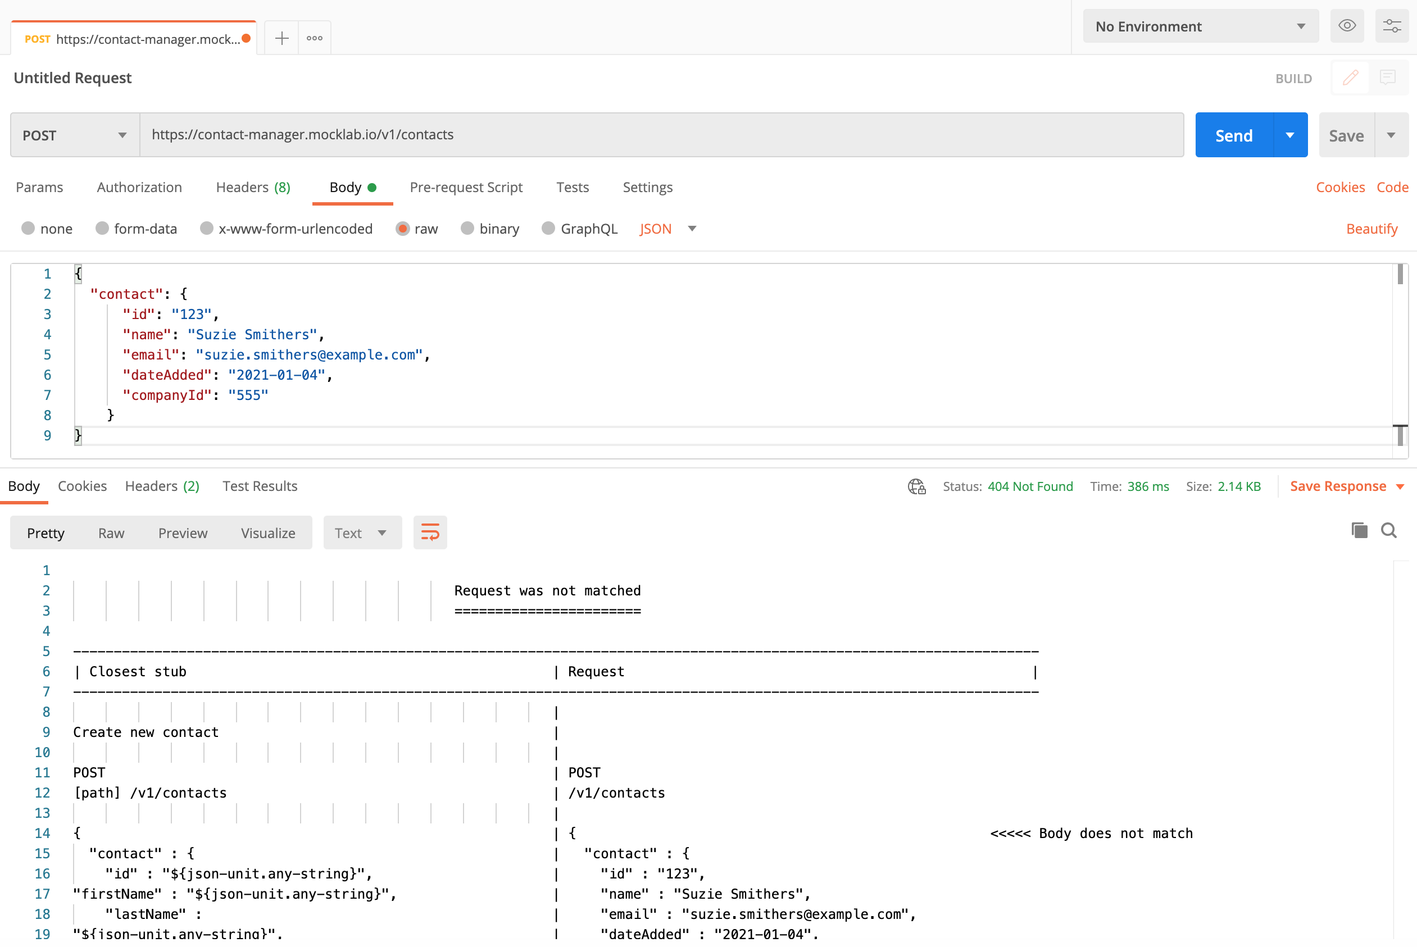The width and height of the screenshot is (1417, 947).
Task: Click the Save button
Action: [x=1346, y=135]
